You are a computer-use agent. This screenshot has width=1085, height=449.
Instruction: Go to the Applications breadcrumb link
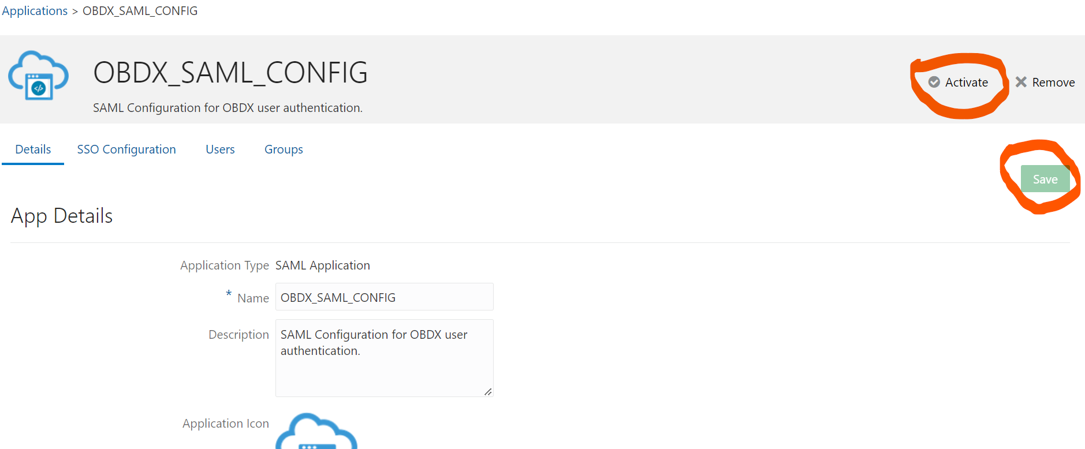pyautogui.click(x=35, y=11)
